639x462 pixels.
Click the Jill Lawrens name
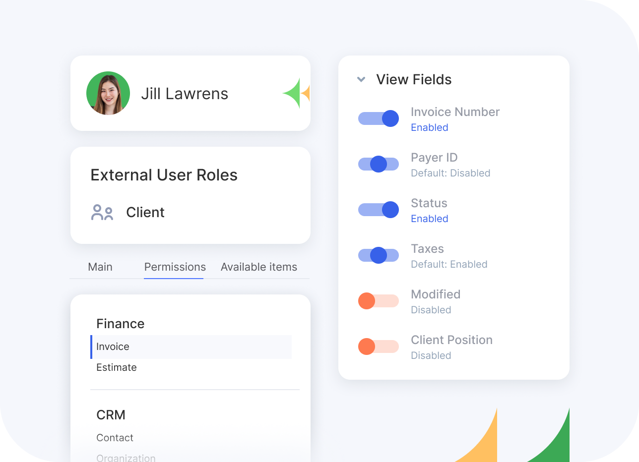[185, 94]
